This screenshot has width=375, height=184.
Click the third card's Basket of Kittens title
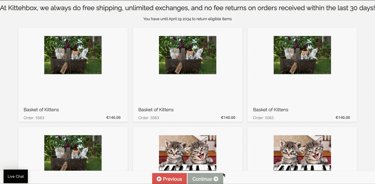pyautogui.click(x=271, y=110)
